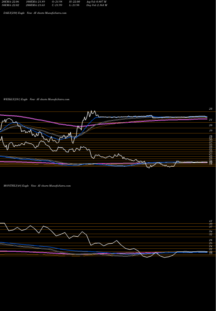Screen dimensions: 216x311
Task: Click the monthly axis label 28
Action: pos(210,240)
